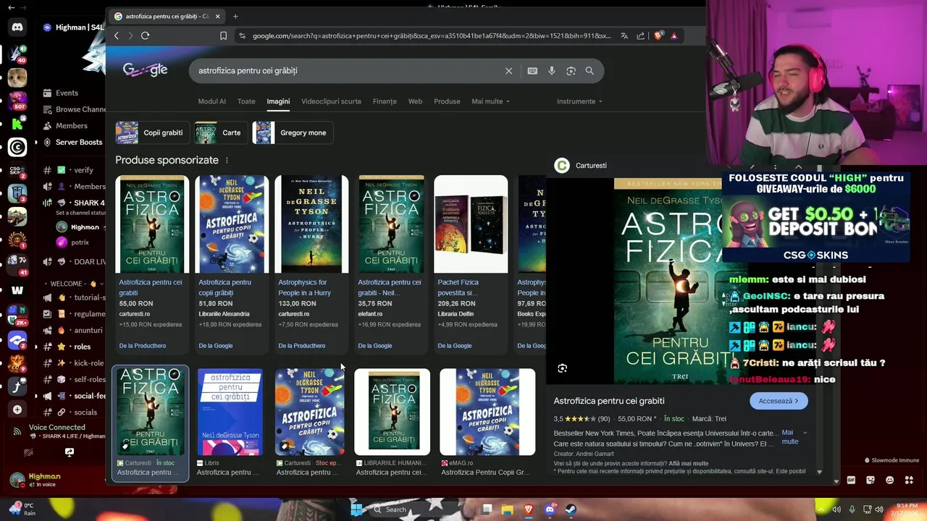
Task: Collapse the WELCOME channel category
Action: tap(75, 284)
